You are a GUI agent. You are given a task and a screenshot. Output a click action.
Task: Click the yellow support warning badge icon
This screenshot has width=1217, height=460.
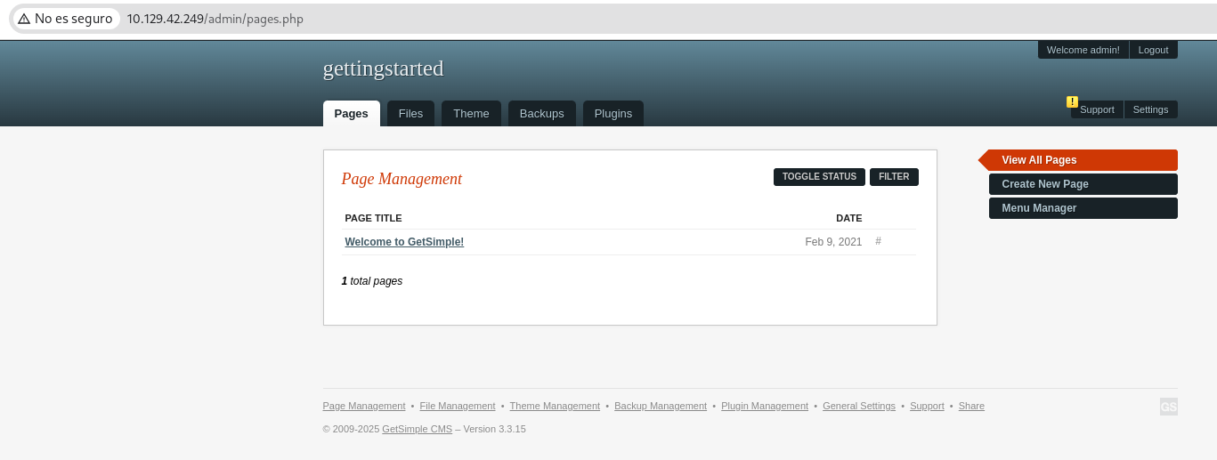1072,101
